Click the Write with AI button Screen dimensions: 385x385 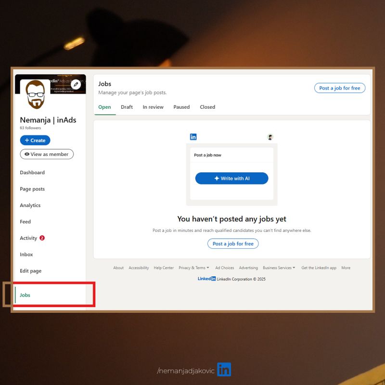(231, 179)
